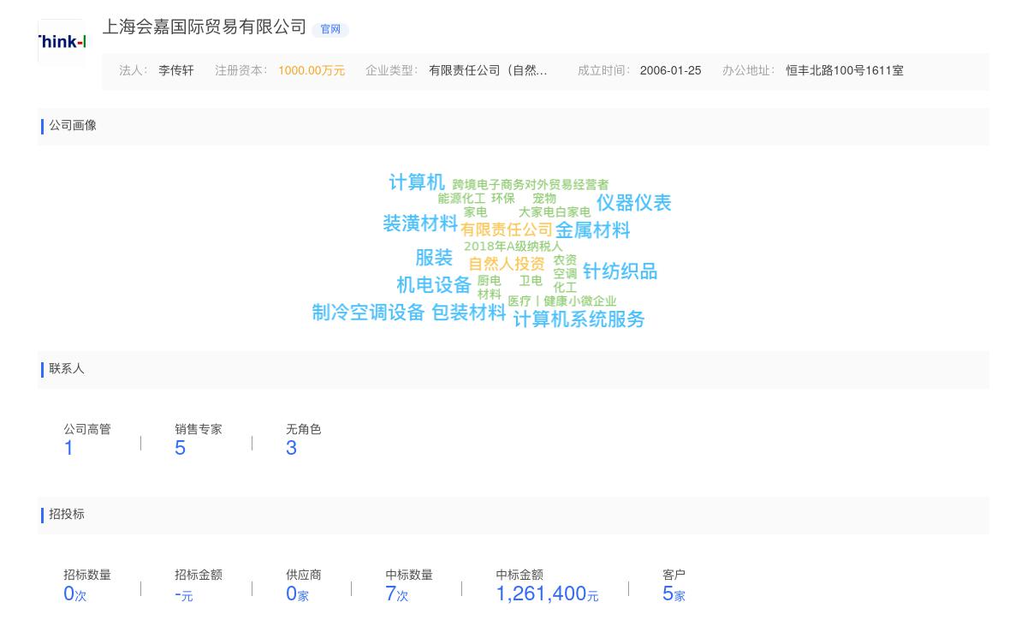Click the 厨电 tag
This screenshot has width=1027, height=644.
(490, 281)
